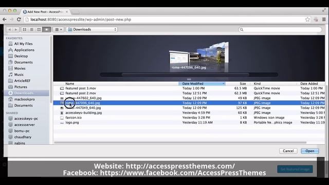Click rome-447096_640.jpg Cover Flow preview
This screenshot has height=185, width=329.
pos(179,58)
